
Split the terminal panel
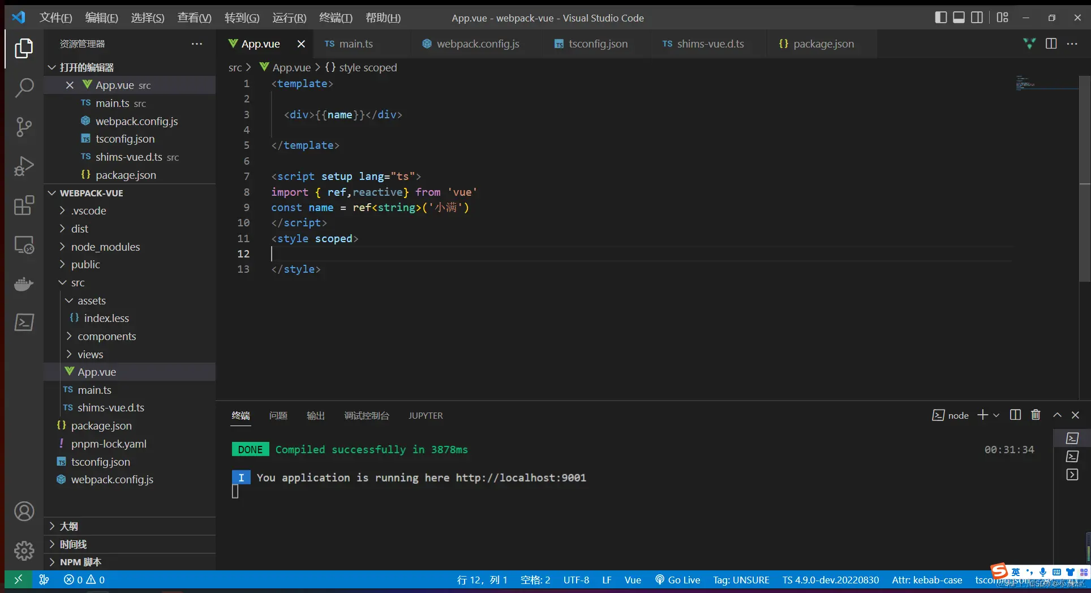(1016, 415)
